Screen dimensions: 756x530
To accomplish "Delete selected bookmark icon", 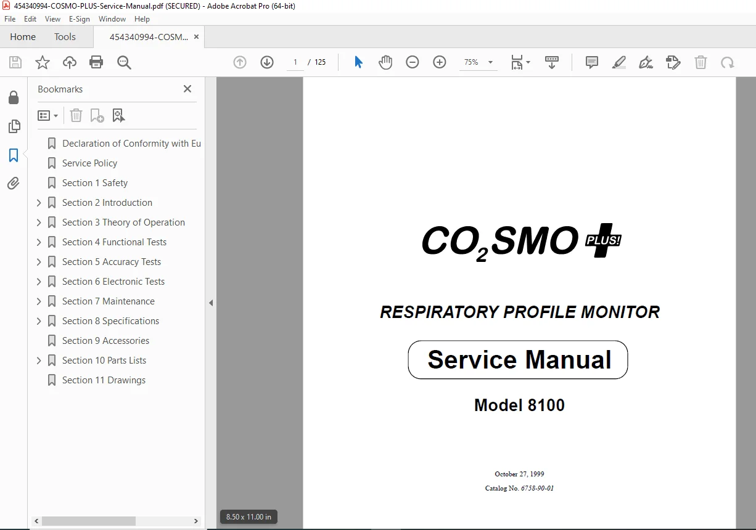I will pos(76,115).
